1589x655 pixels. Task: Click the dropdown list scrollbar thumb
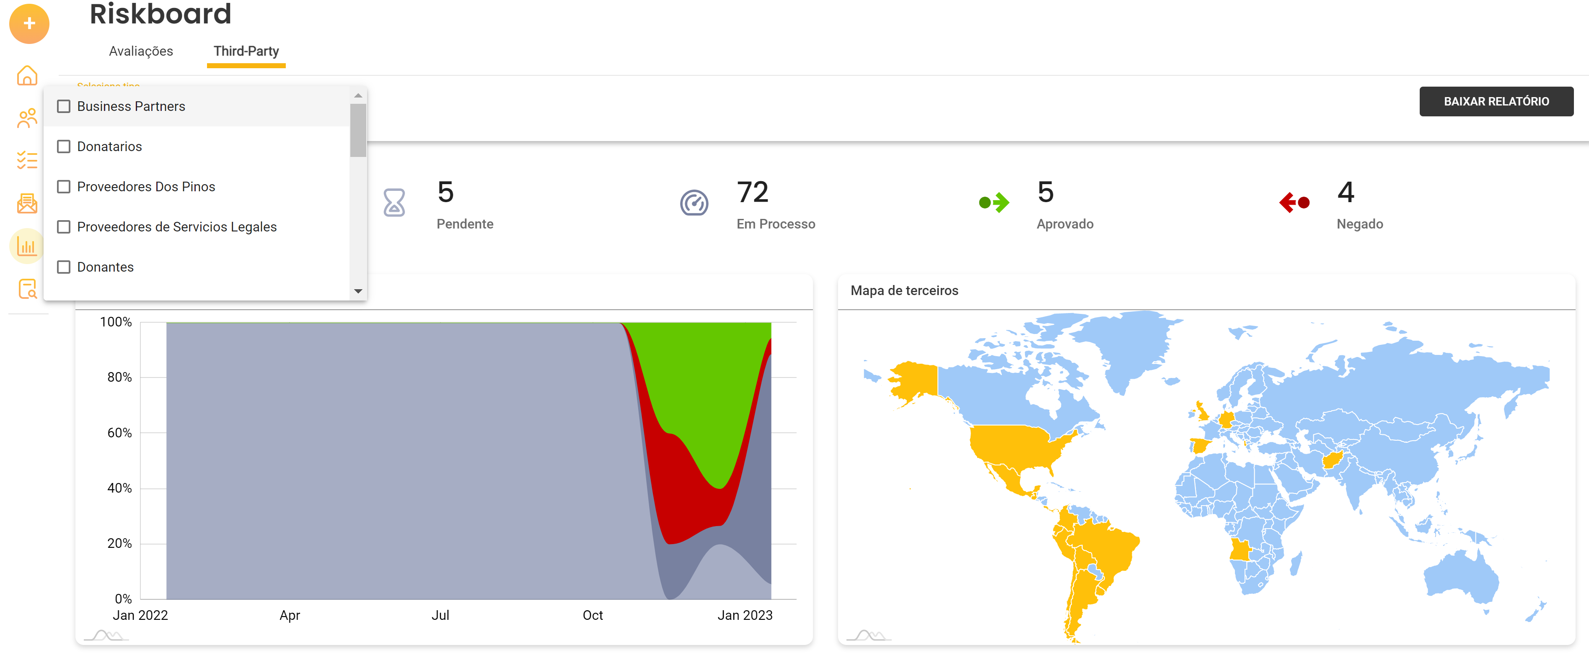coord(358,130)
